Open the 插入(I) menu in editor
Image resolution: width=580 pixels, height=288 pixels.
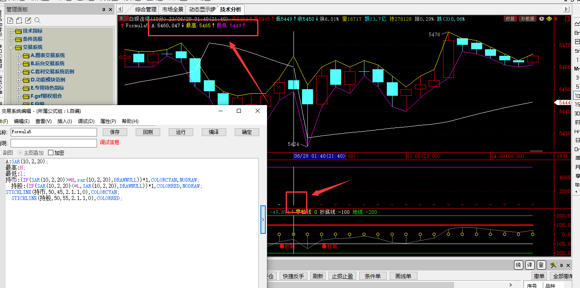pos(65,121)
